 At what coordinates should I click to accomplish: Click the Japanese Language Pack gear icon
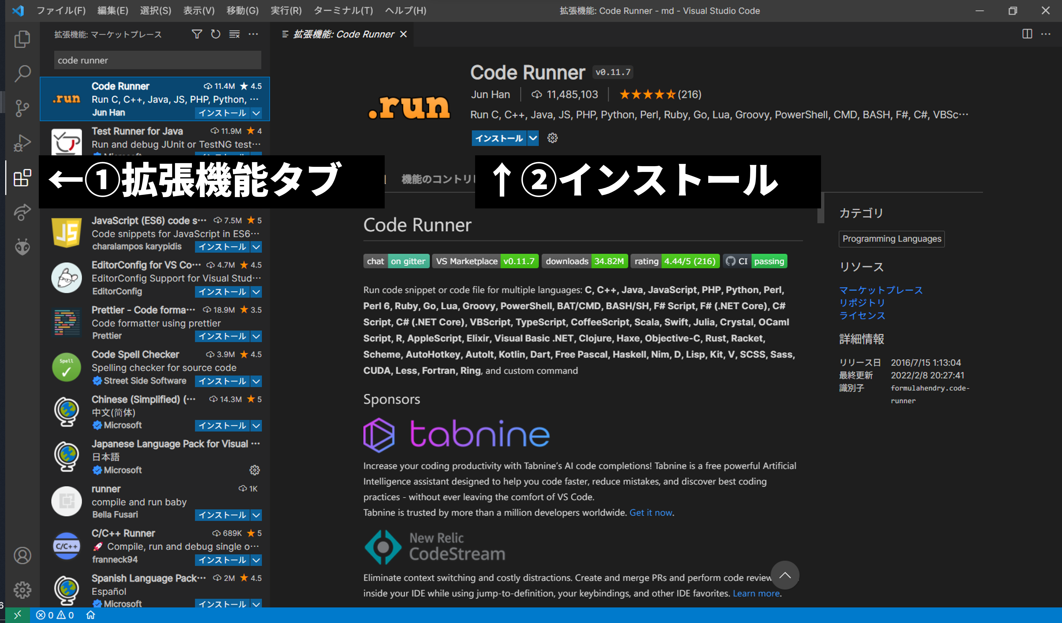tap(255, 470)
